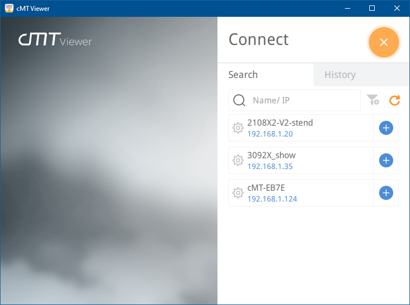Open settings gear for 3092X_show
Viewport: 410px width, 305px height.
(238, 160)
